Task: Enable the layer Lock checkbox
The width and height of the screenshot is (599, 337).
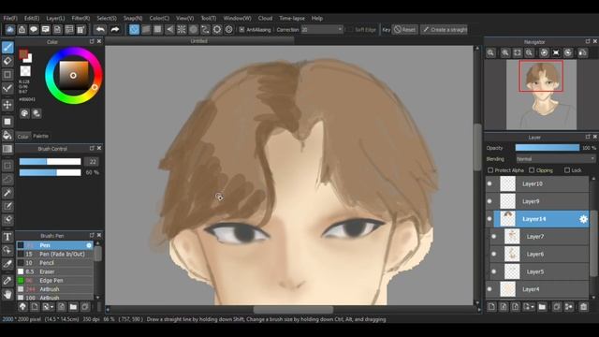Action: pyautogui.click(x=567, y=170)
